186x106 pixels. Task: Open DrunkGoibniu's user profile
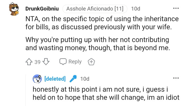(42, 9)
